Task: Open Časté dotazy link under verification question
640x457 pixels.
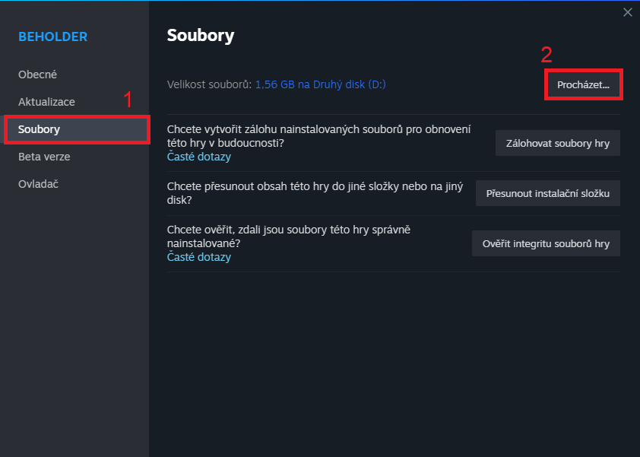Action: 198,257
